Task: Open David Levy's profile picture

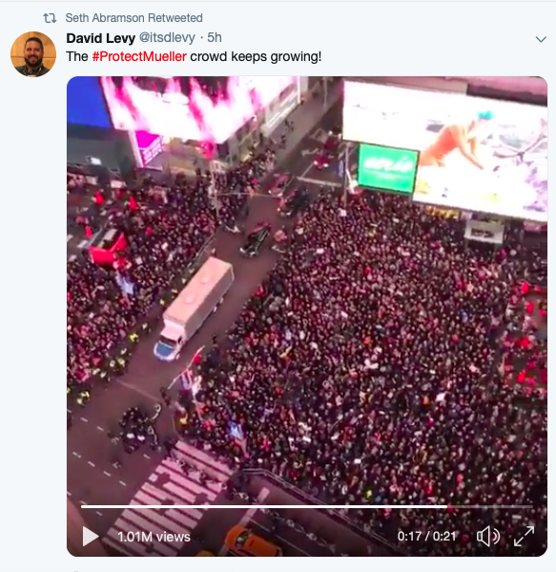Action: point(33,54)
